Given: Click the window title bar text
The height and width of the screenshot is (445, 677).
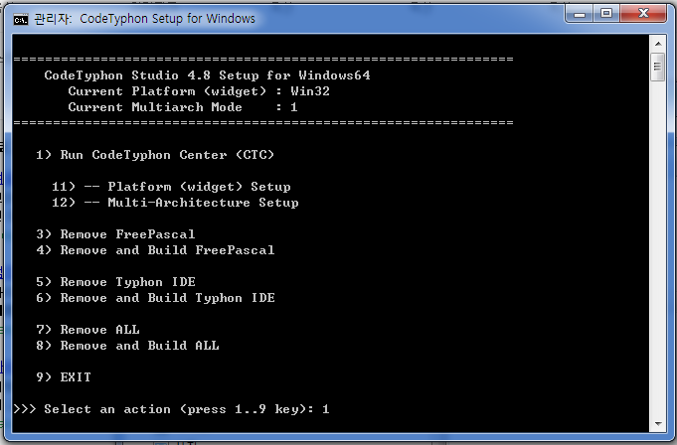Looking at the screenshot, I should click(x=144, y=19).
